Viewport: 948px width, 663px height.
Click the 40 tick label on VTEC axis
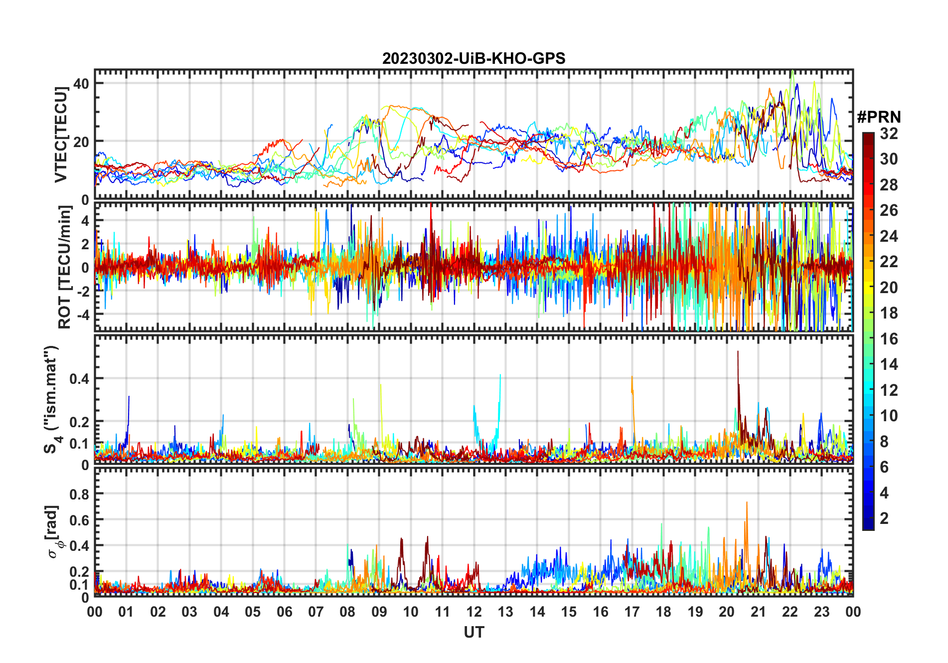pyautogui.click(x=81, y=84)
